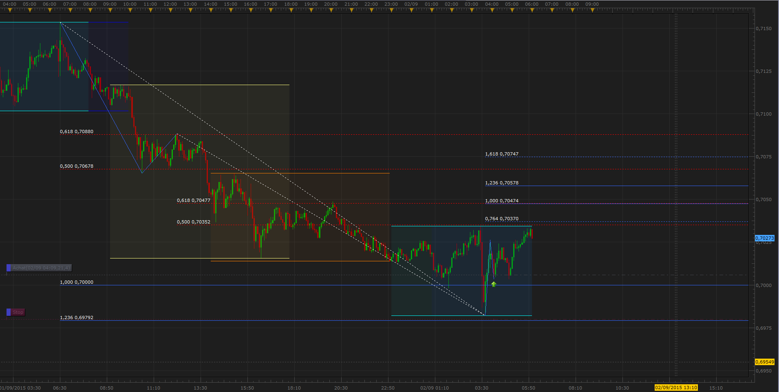The image size is (779, 392).
Task: Click the highlighted date tag 02/09/2015 13:10
Action: 676,388
